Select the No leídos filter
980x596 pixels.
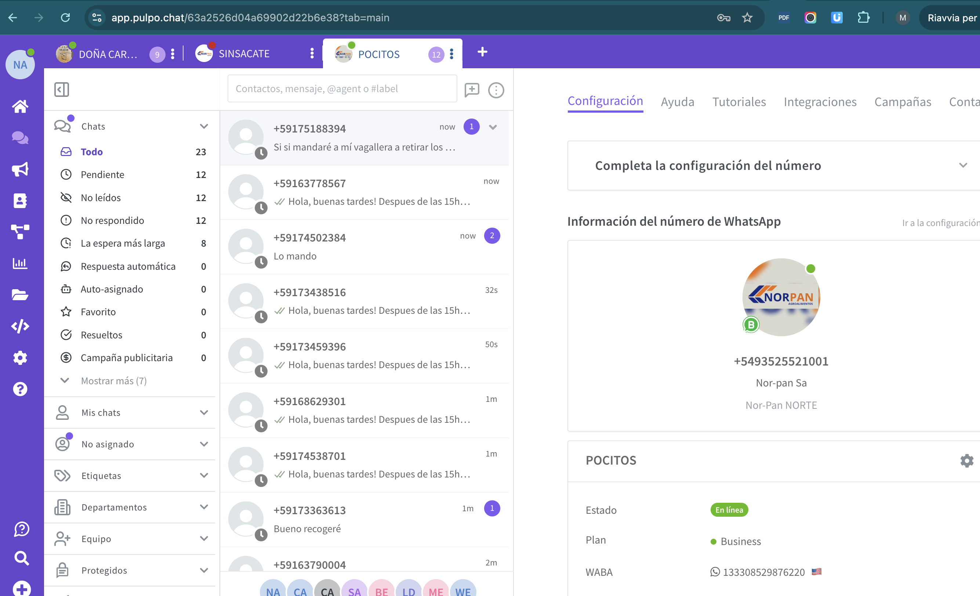click(x=101, y=197)
